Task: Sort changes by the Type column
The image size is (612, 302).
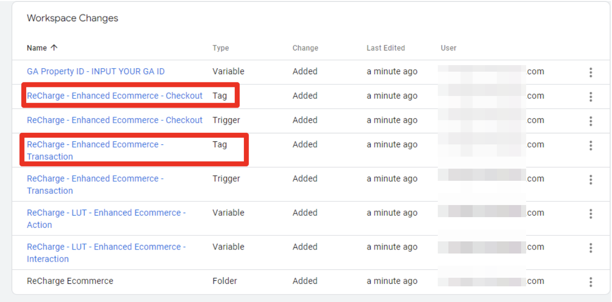Action: (220, 47)
